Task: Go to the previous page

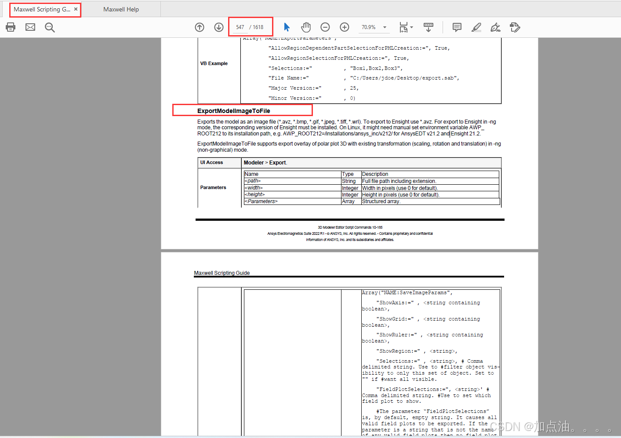Action: tap(199, 27)
